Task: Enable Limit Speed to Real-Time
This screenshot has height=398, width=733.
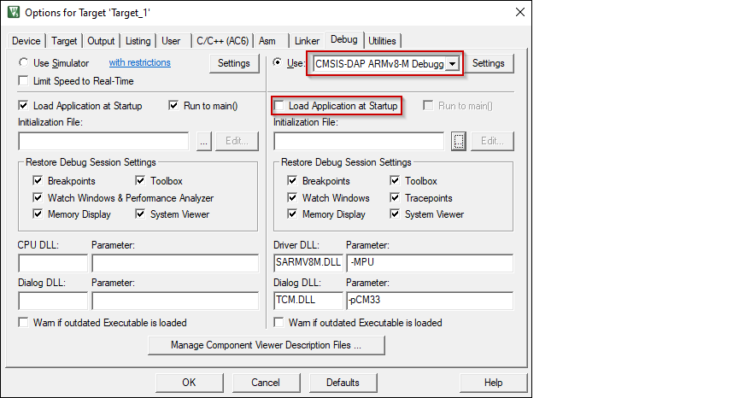Action: (24, 81)
